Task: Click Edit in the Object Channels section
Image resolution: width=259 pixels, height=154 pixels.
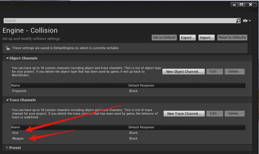Action: pos(214,71)
